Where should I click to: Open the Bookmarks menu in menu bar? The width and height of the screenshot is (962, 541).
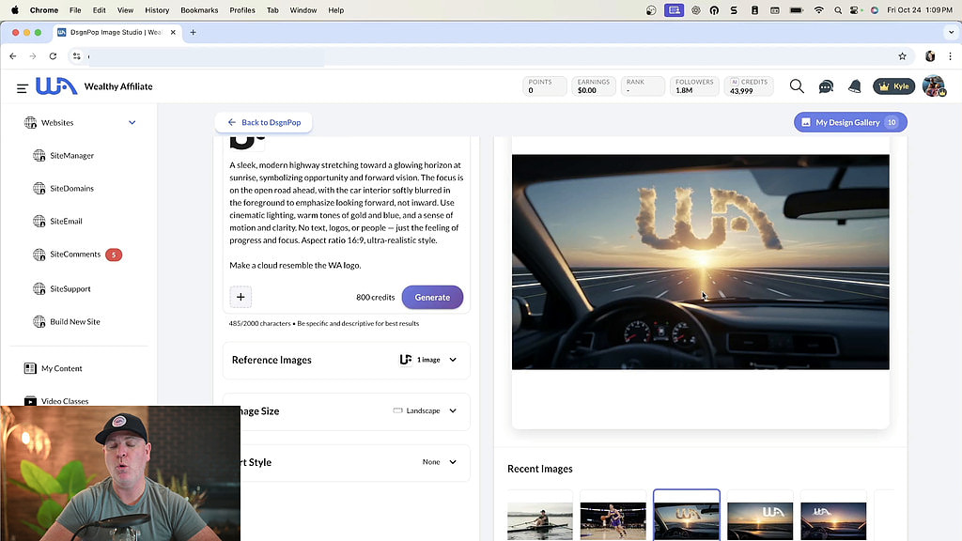[x=198, y=10]
